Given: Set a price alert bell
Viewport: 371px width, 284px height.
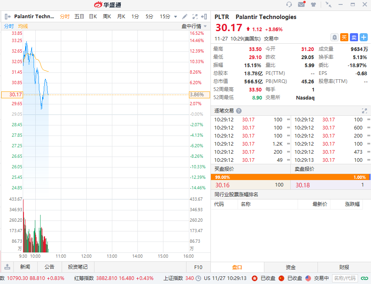Looking at the screenshot, I should pos(335,37).
